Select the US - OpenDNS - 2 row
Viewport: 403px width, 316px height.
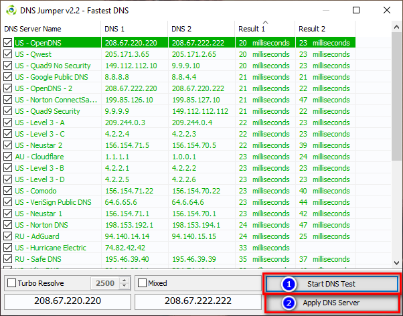(x=179, y=88)
